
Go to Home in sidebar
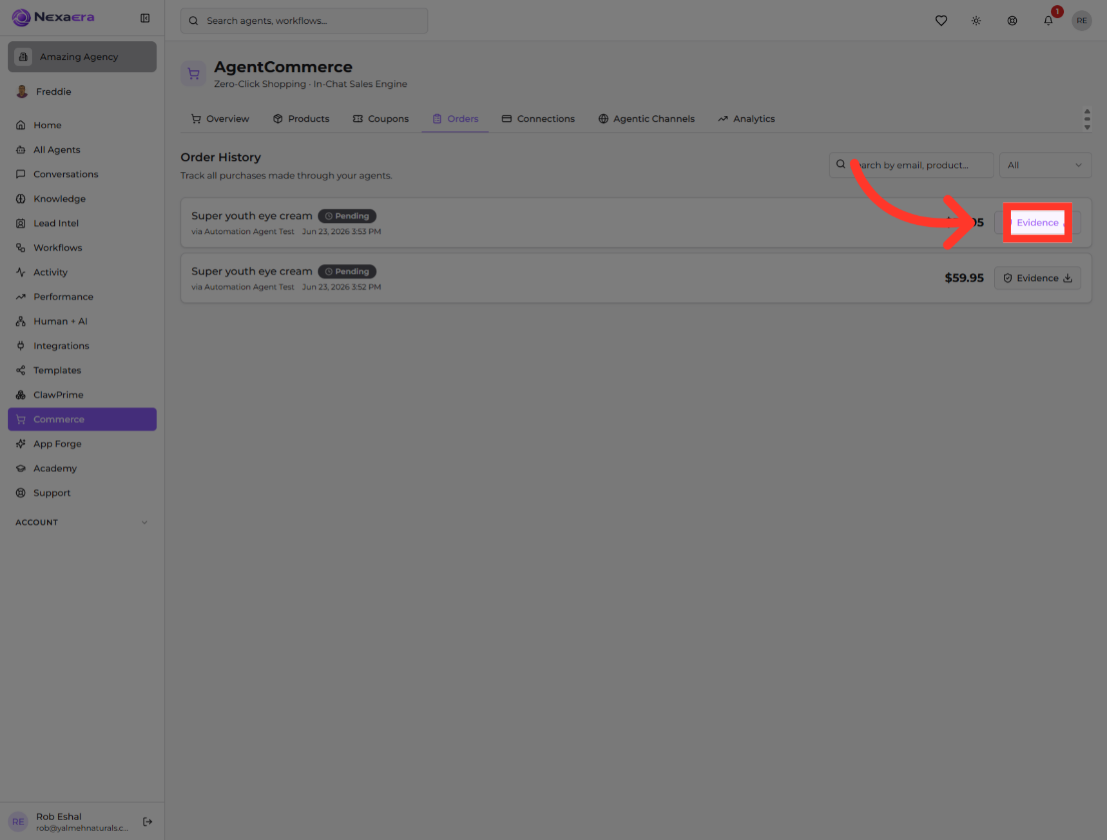[82, 125]
